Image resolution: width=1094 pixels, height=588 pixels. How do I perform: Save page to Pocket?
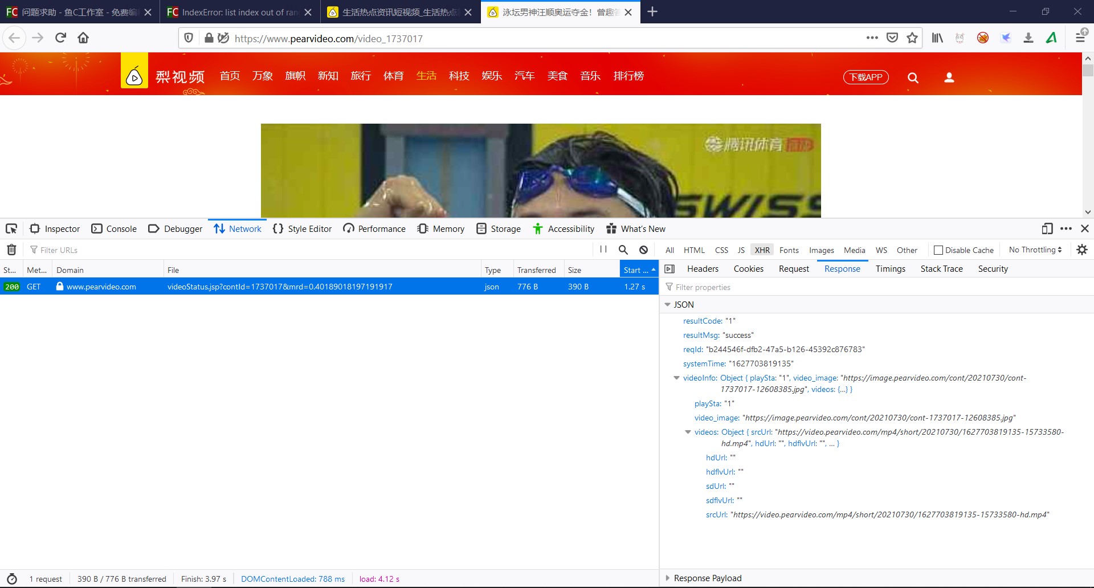(x=892, y=38)
